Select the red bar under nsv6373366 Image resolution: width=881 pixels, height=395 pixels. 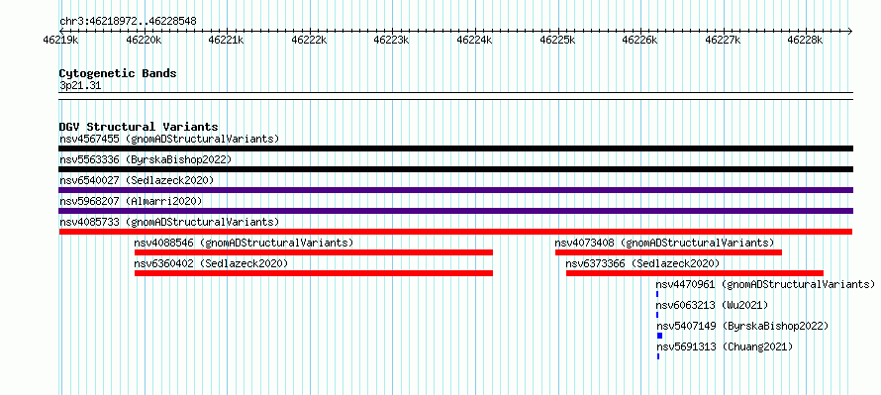pos(695,273)
